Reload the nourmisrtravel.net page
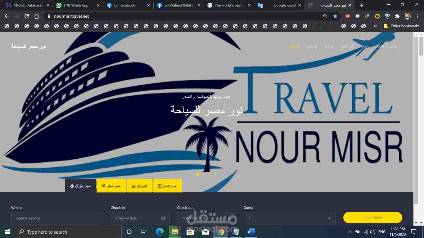Viewport: 424px width, 238px height. coord(27,16)
